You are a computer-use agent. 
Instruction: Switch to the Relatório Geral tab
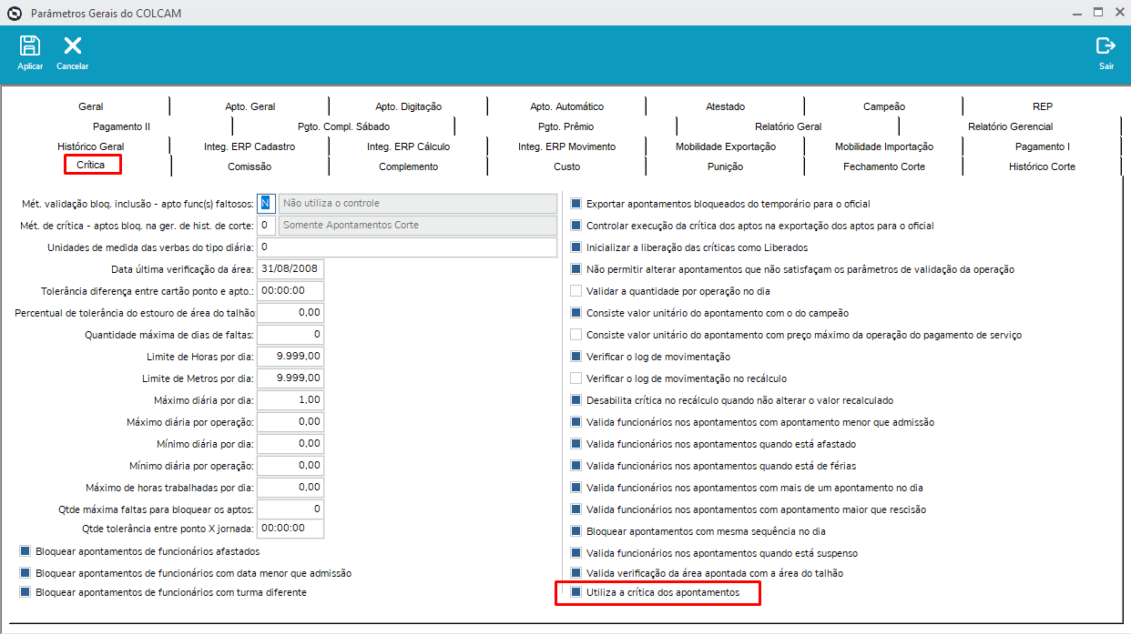(789, 126)
